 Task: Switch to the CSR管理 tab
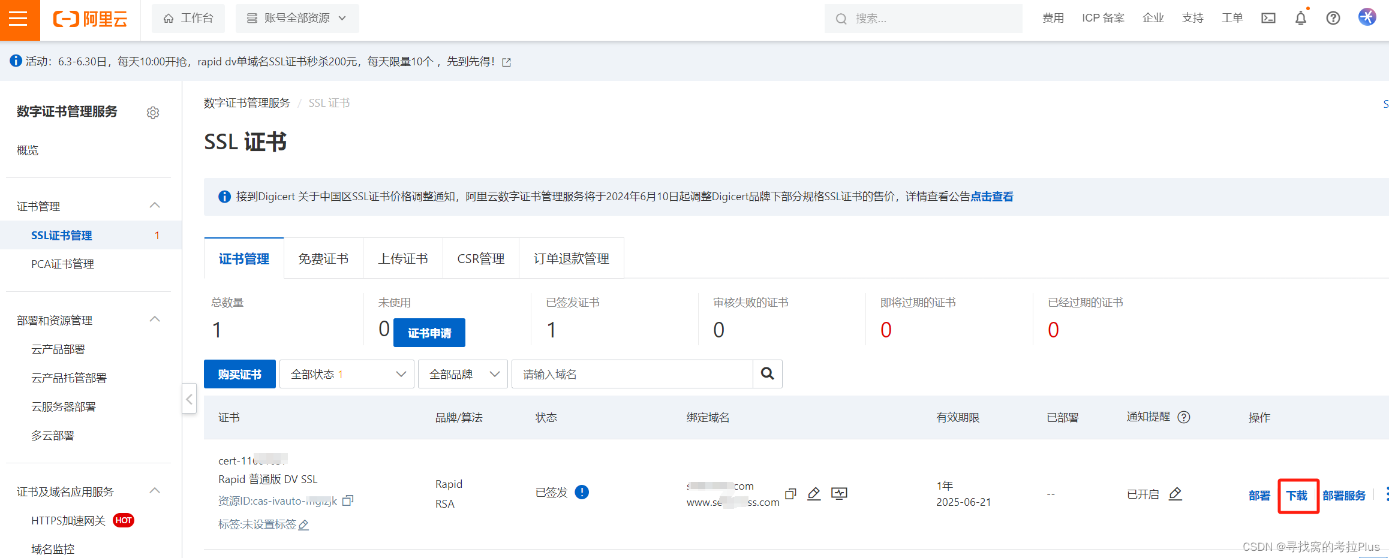[x=481, y=258]
